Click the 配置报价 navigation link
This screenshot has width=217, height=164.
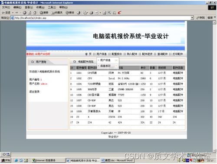tap(117, 54)
